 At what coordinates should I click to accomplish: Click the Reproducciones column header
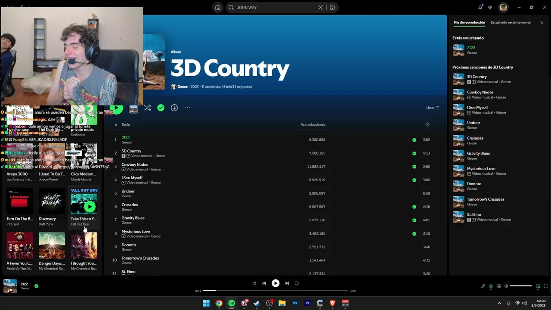click(313, 124)
